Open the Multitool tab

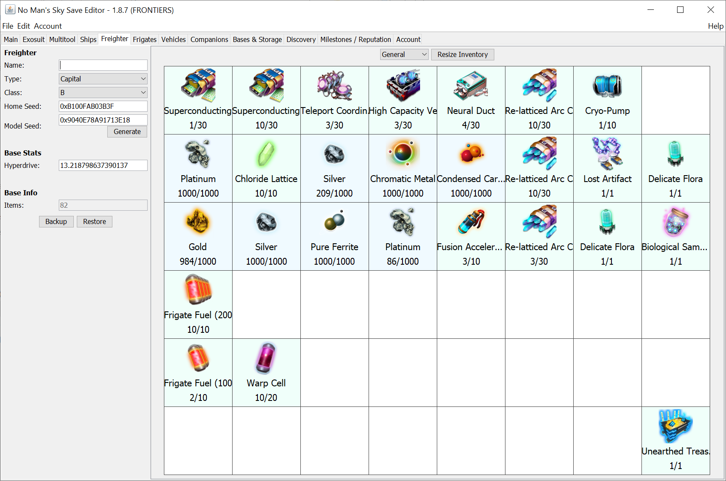pyautogui.click(x=62, y=39)
